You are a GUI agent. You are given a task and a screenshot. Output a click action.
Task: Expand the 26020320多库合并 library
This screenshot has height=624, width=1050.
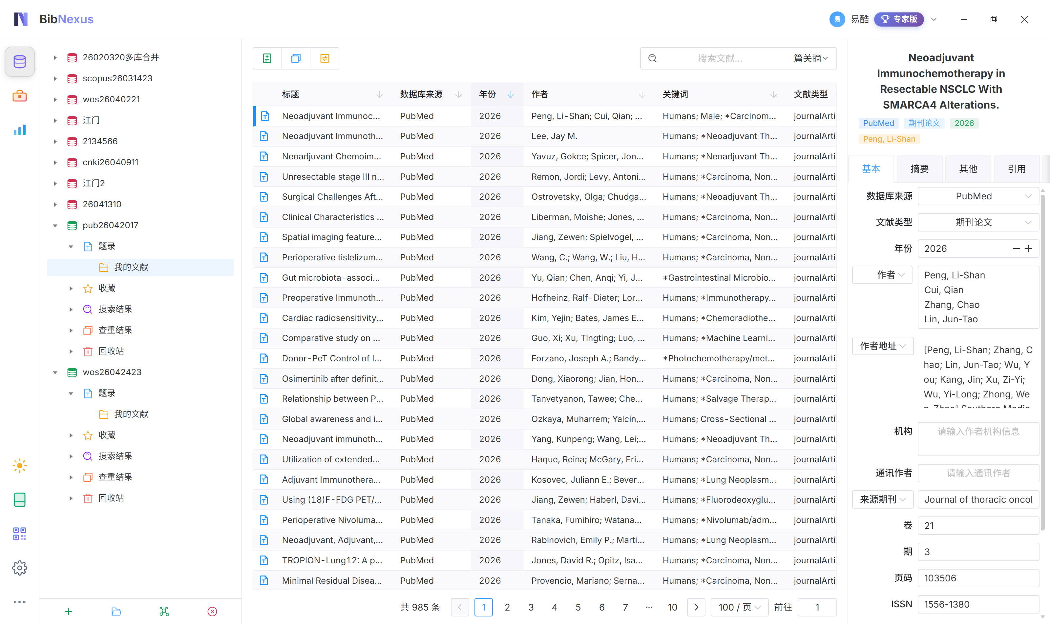coord(55,58)
